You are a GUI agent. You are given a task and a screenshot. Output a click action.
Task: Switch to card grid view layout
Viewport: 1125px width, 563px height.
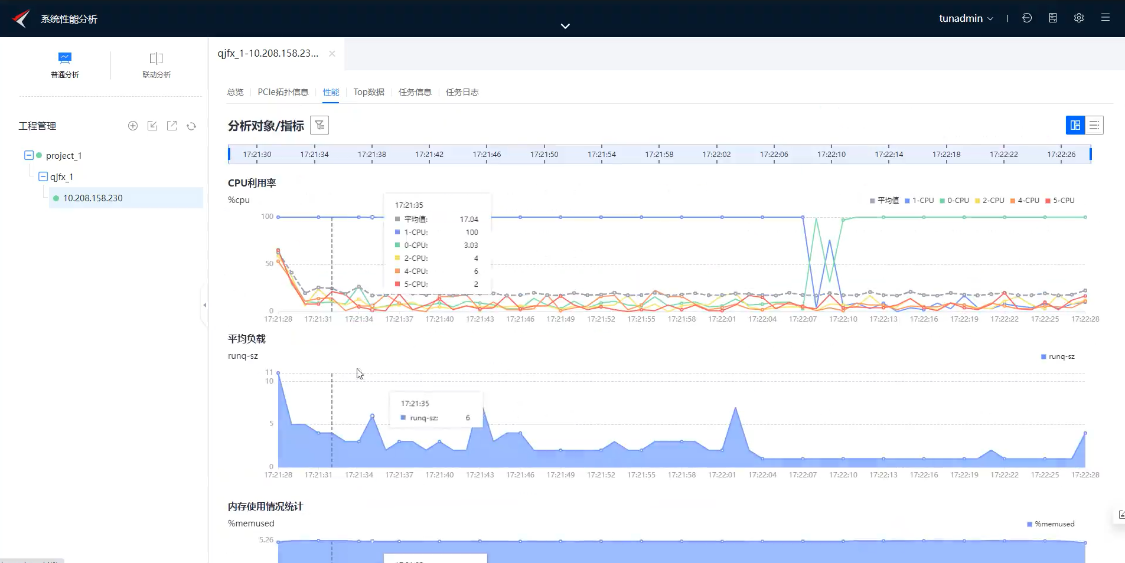coord(1075,125)
